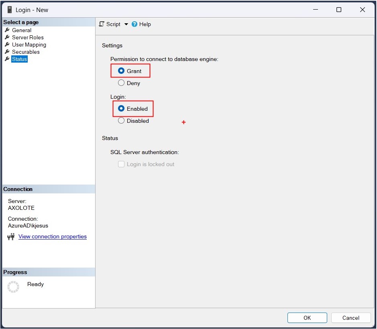
Task: Click the wrench icon beside Server Roles
Action: (7, 37)
